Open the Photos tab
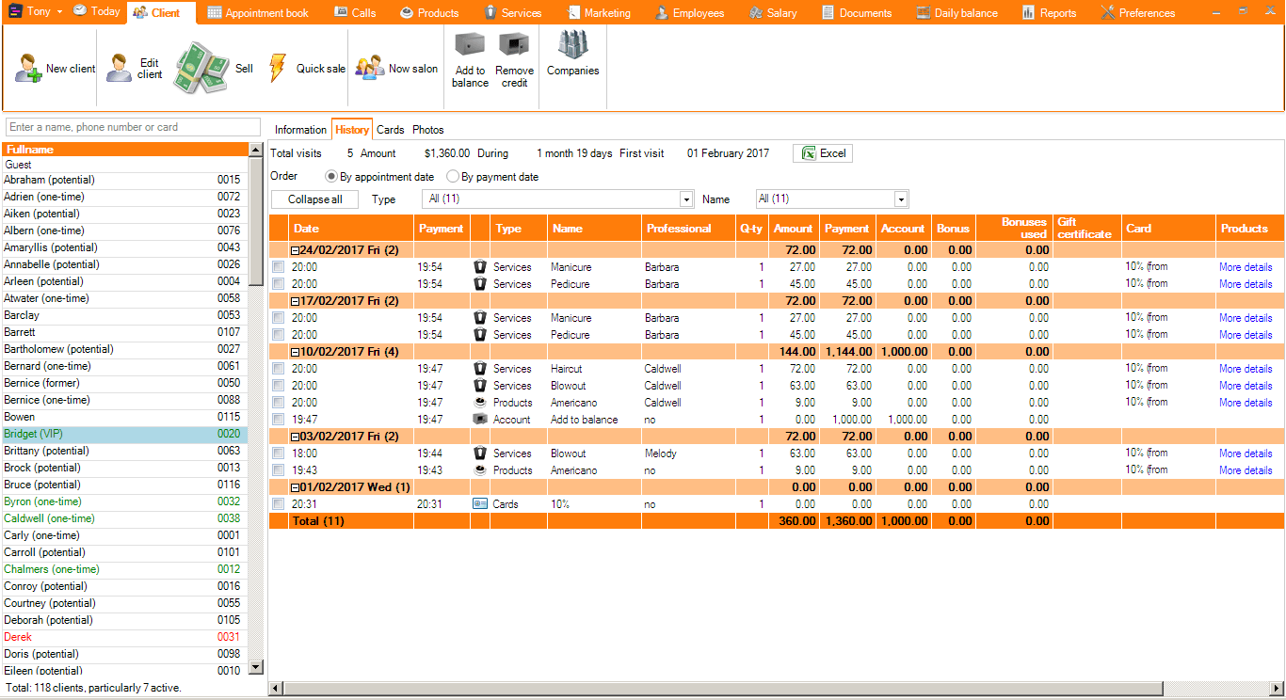This screenshot has height=700, width=1286. (x=427, y=130)
